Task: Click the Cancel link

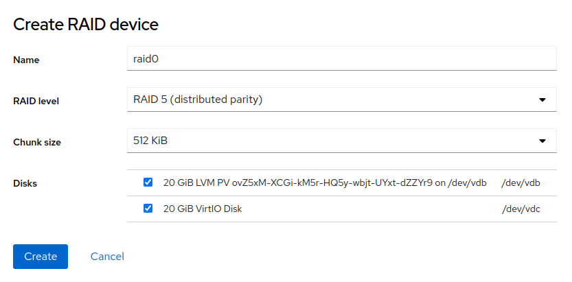Action: pos(107,257)
